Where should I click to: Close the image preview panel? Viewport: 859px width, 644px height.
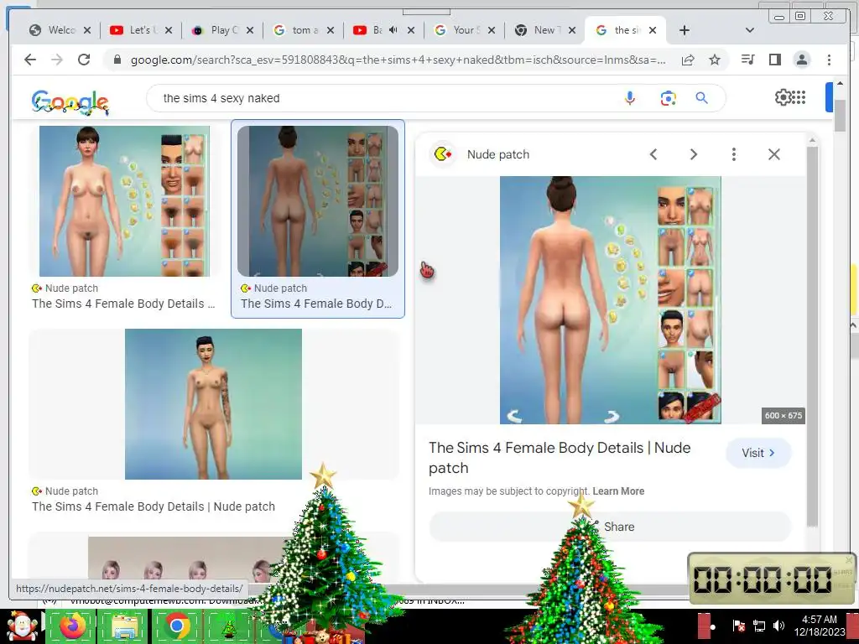click(774, 154)
